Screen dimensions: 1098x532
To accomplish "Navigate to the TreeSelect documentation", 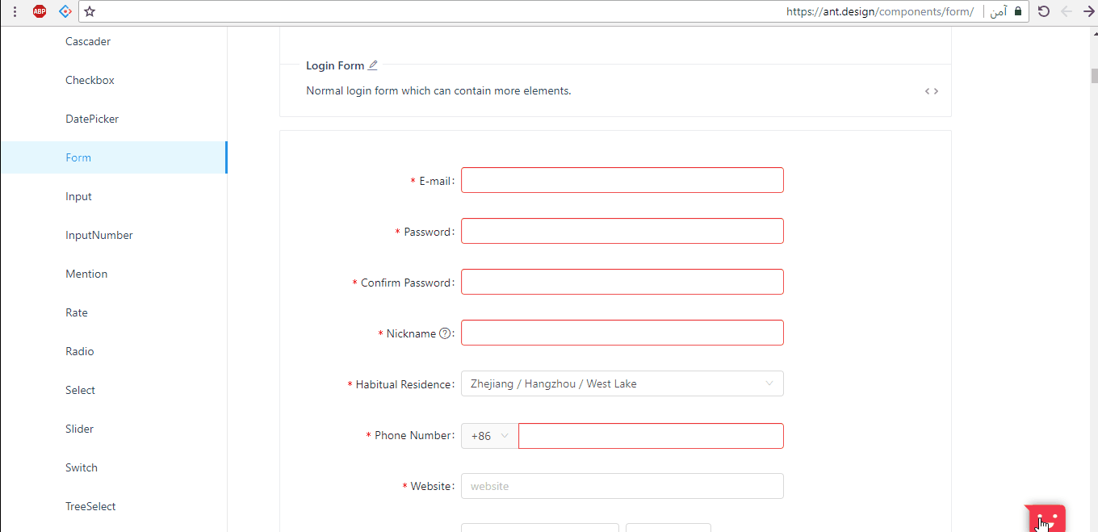I will [90, 506].
